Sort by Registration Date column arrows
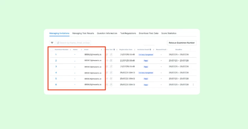This screenshot has height=129, width=248. [134, 49]
